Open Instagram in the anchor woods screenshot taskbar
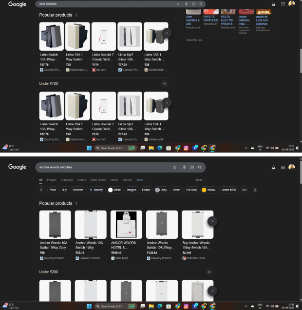Viewport: 302px width, 310px height. point(186,306)
